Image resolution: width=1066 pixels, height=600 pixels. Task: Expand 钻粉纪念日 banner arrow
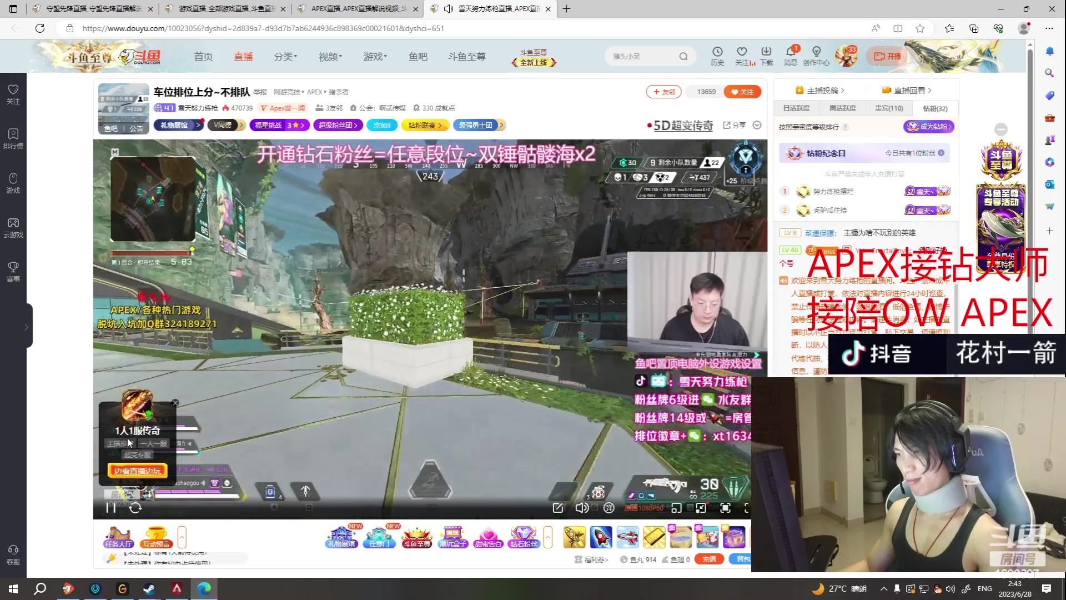point(941,153)
